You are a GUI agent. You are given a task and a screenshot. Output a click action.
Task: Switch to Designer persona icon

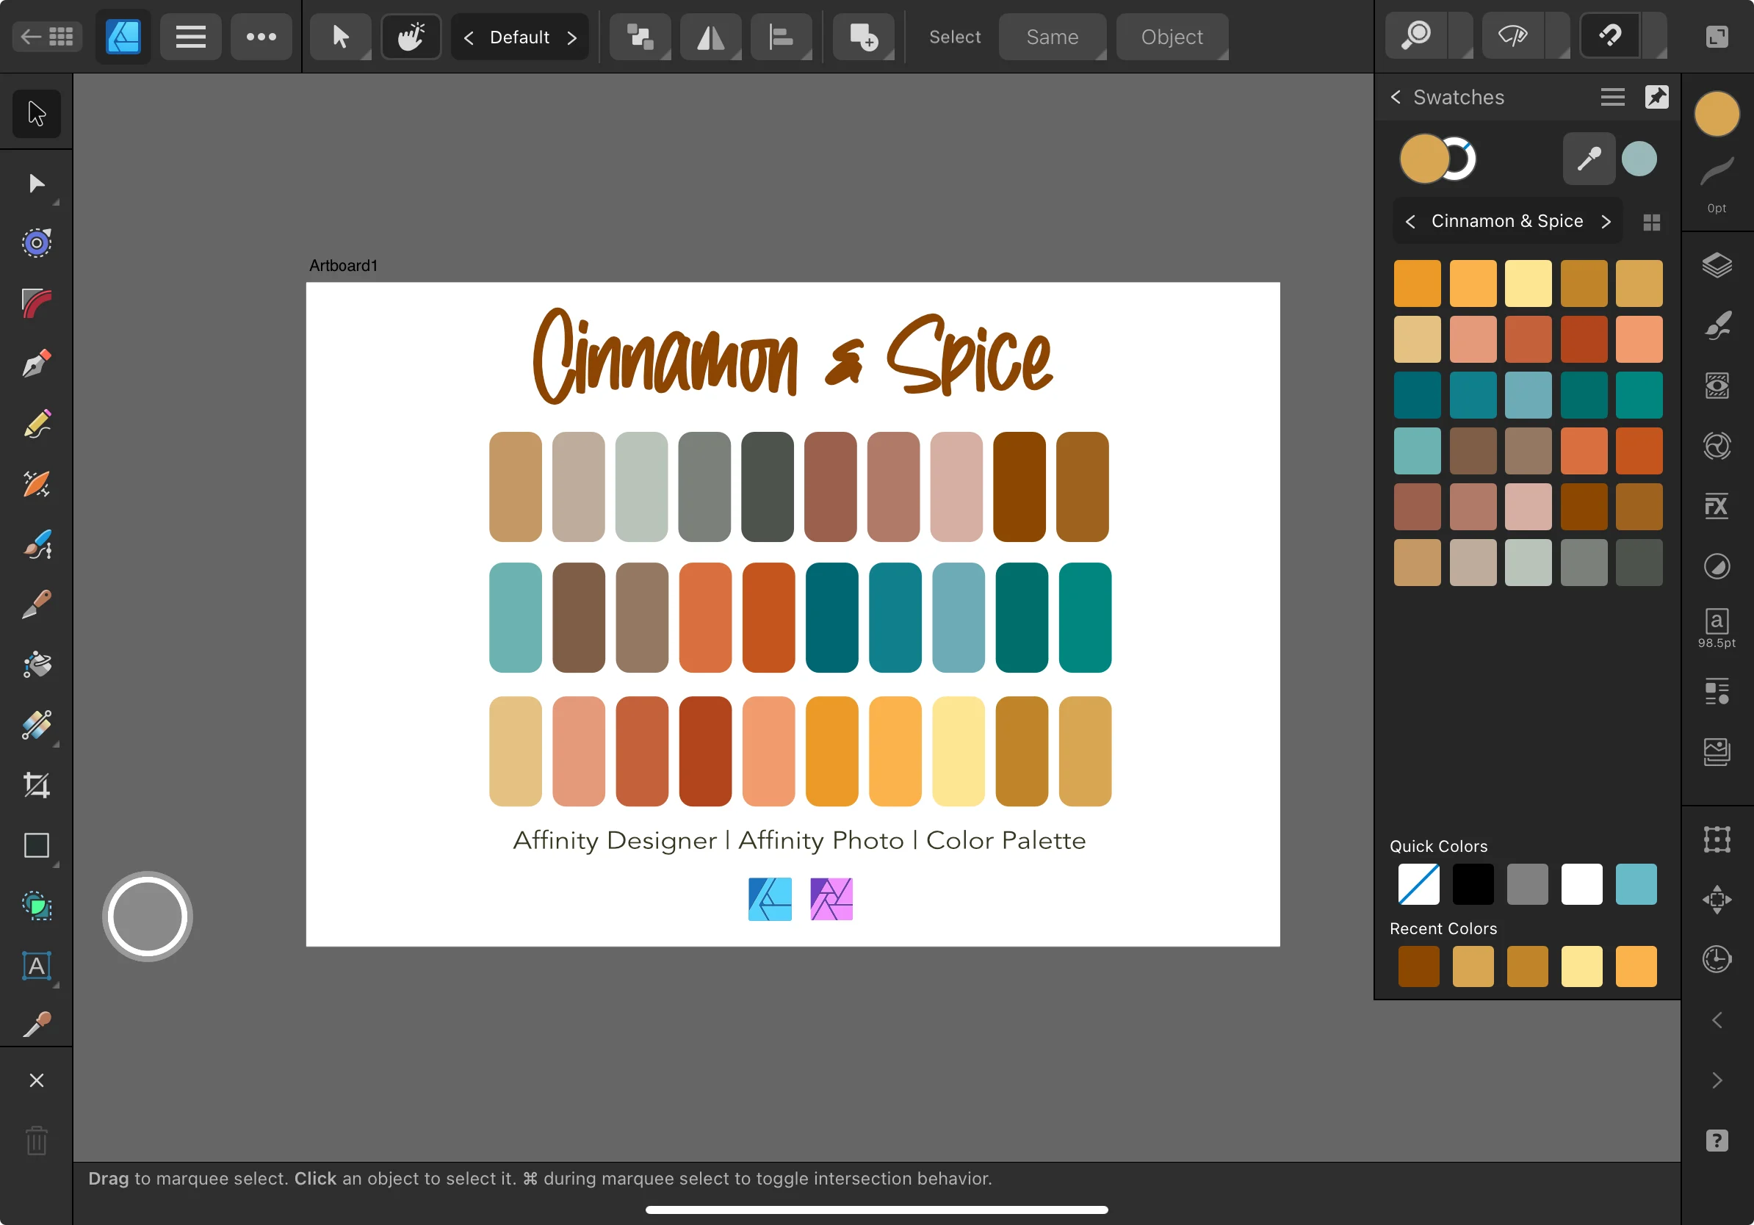[x=123, y=37]
